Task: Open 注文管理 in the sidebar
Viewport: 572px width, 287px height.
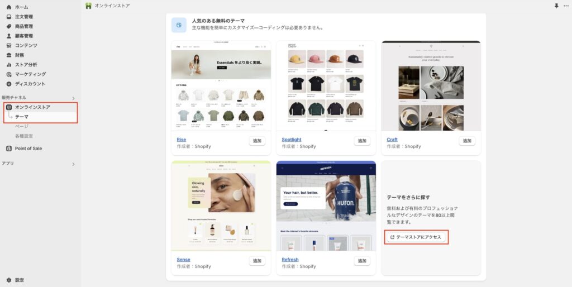Action: [23, 17]
